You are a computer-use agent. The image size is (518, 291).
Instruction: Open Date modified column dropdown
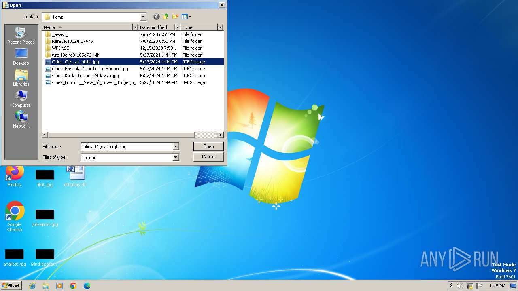[177, 27]
